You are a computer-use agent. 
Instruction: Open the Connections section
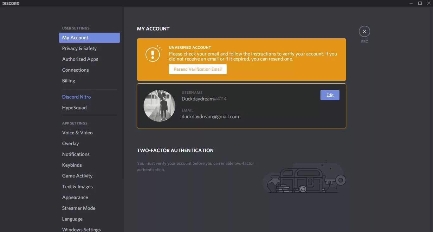[89, 70]
